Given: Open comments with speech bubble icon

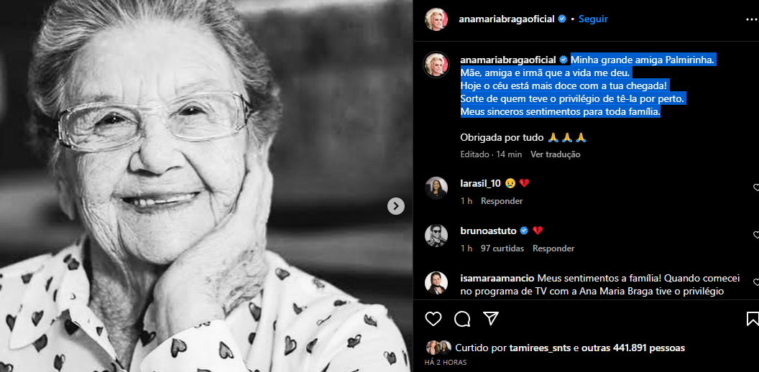Looking at the screenshot, I should [x=462, y=319].
